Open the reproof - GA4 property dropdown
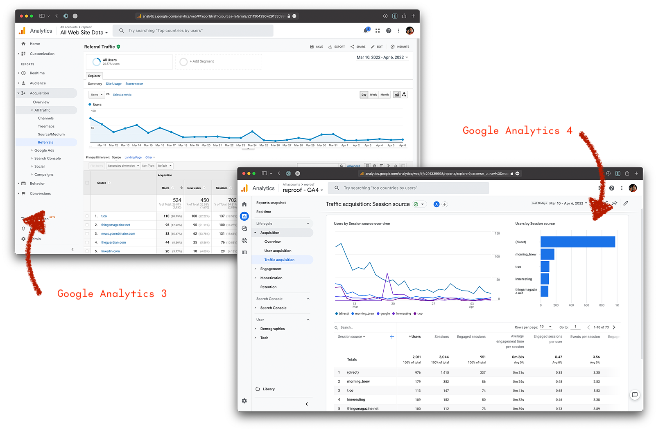 [x=303, y=190]
